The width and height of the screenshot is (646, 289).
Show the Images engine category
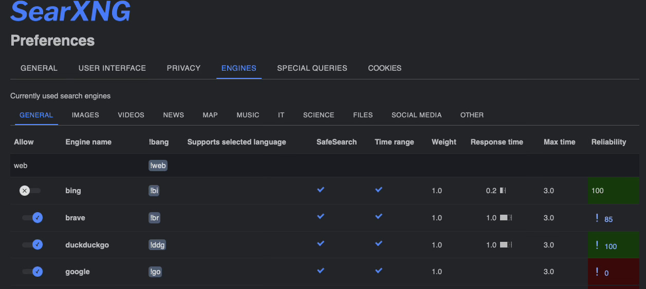click(85, 115)
